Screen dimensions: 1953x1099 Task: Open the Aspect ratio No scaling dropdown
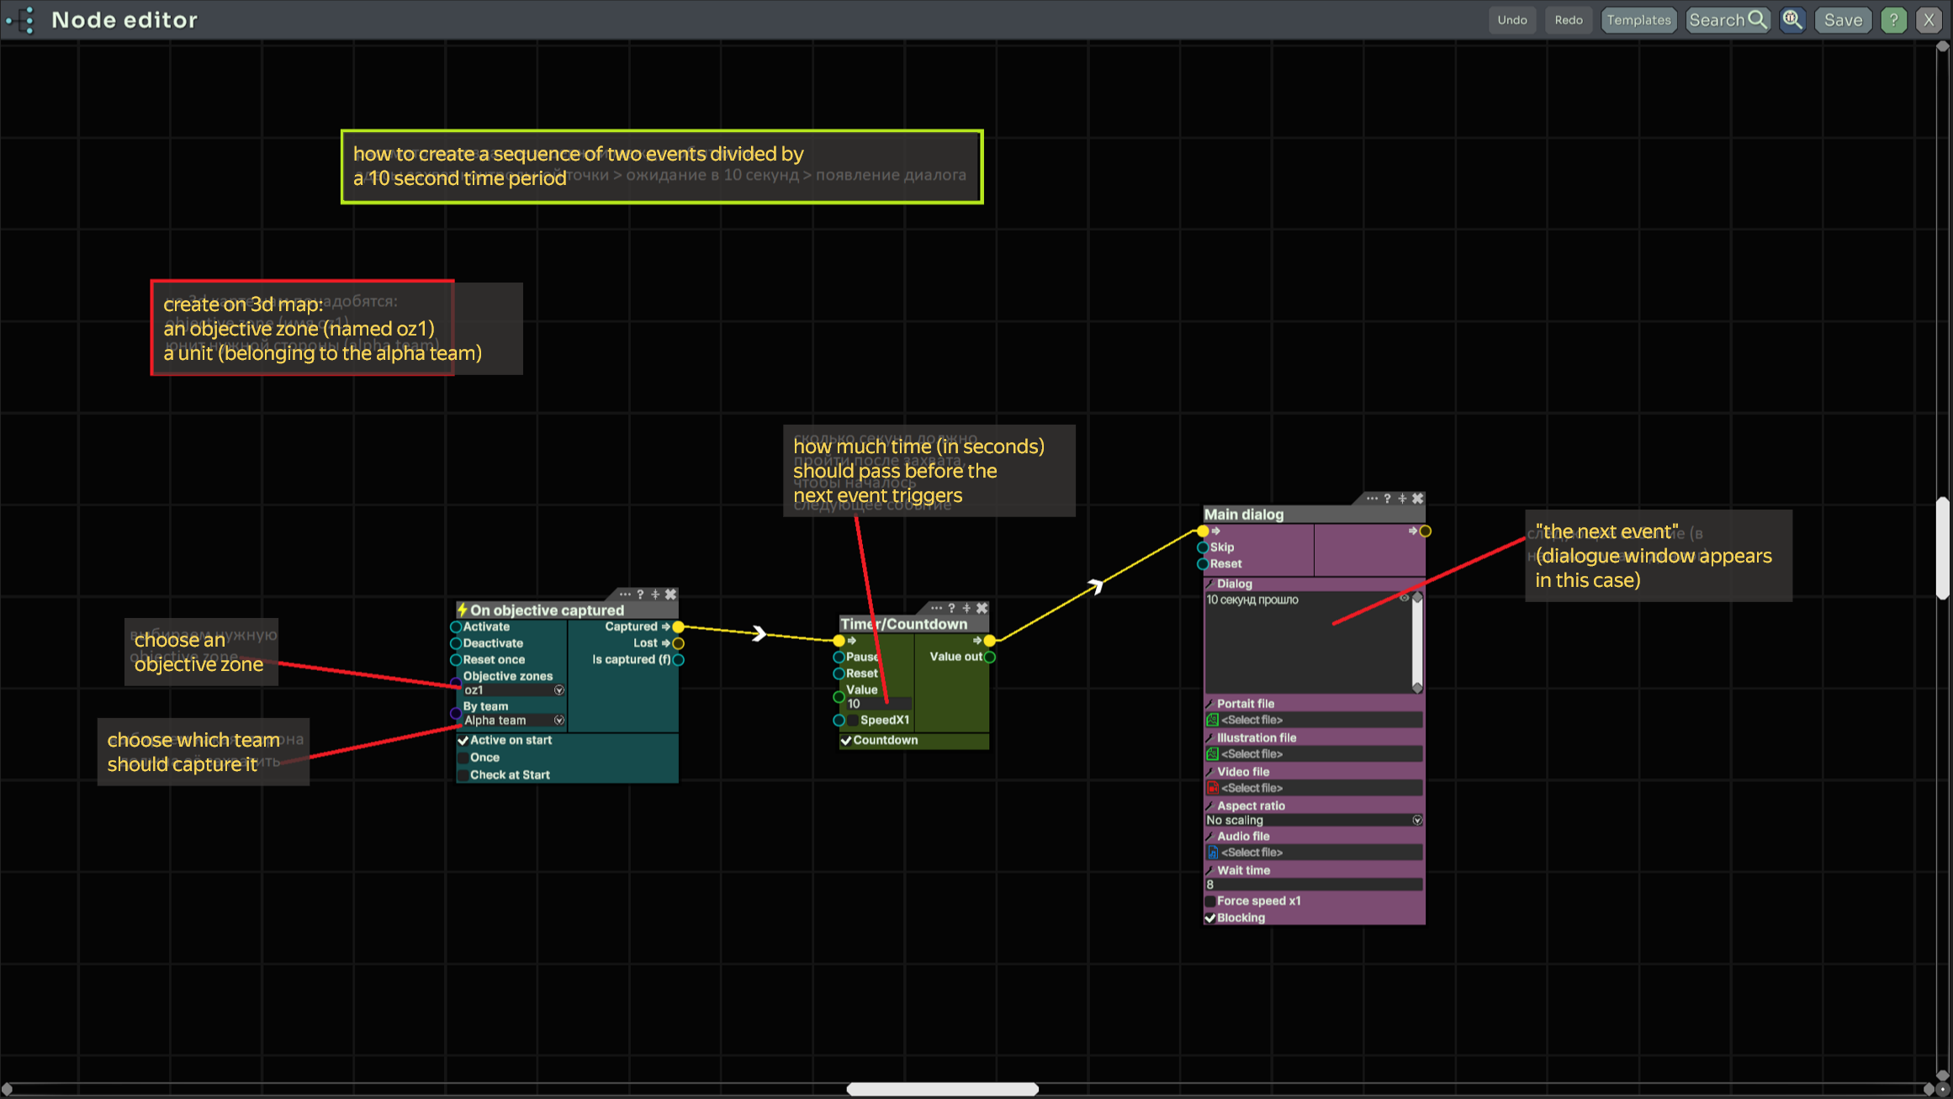click(1416, 821)
